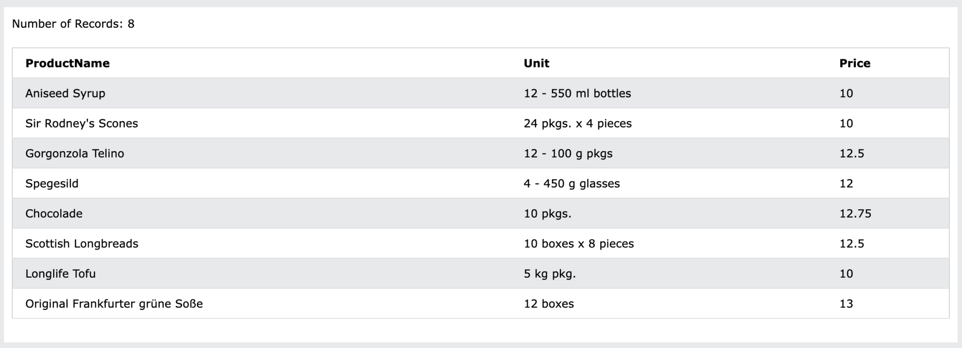
Task: Select the Longlife Tofu cell
Action: (x=61, y=273)
